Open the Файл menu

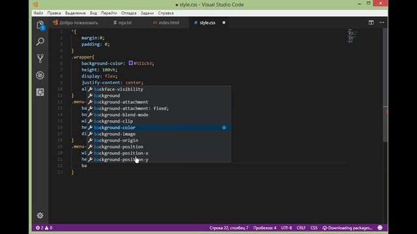tap(38, 13)
